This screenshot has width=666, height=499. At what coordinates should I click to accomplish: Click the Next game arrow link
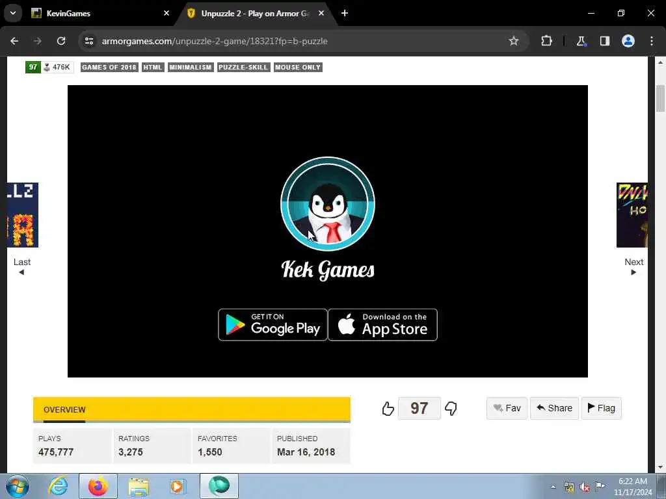coord(633,266)
